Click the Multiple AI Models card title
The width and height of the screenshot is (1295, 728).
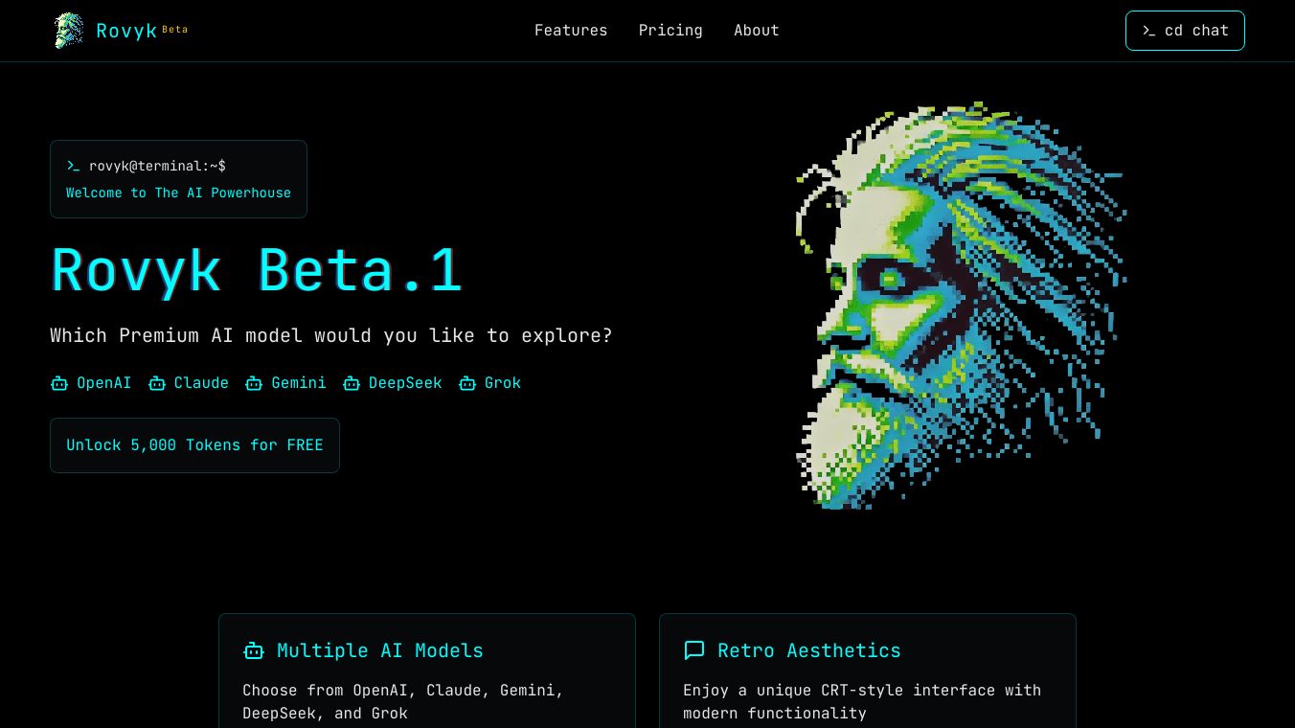tap(380, 651)
